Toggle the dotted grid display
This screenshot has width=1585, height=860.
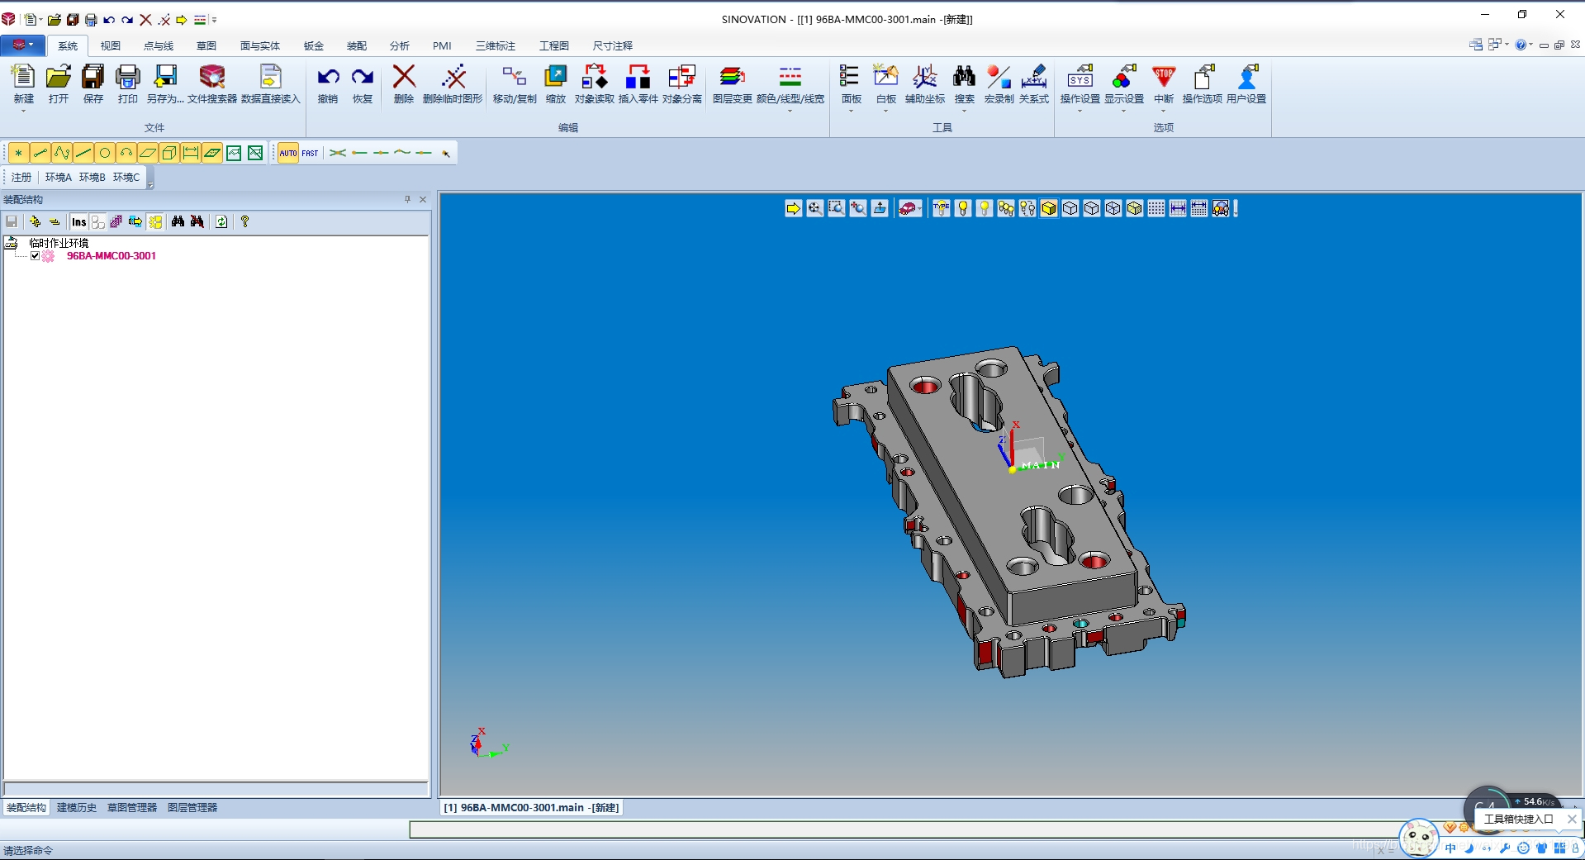tap(1156, 208)
